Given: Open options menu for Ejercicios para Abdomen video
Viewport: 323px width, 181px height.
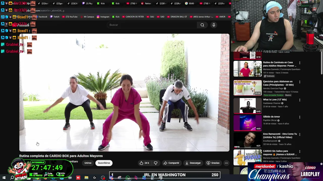Looking at the screenshot, I should [300, 82].
